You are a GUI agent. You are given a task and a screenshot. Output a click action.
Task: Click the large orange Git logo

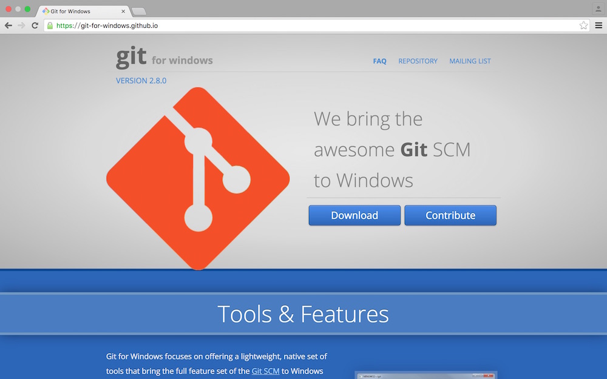(198, 178)
